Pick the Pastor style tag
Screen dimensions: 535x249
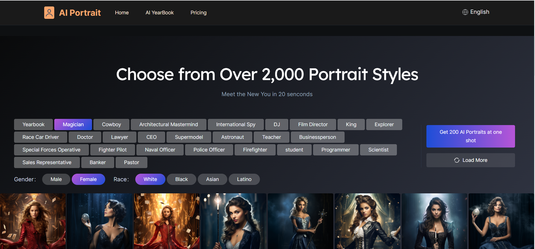coord(132,162)
